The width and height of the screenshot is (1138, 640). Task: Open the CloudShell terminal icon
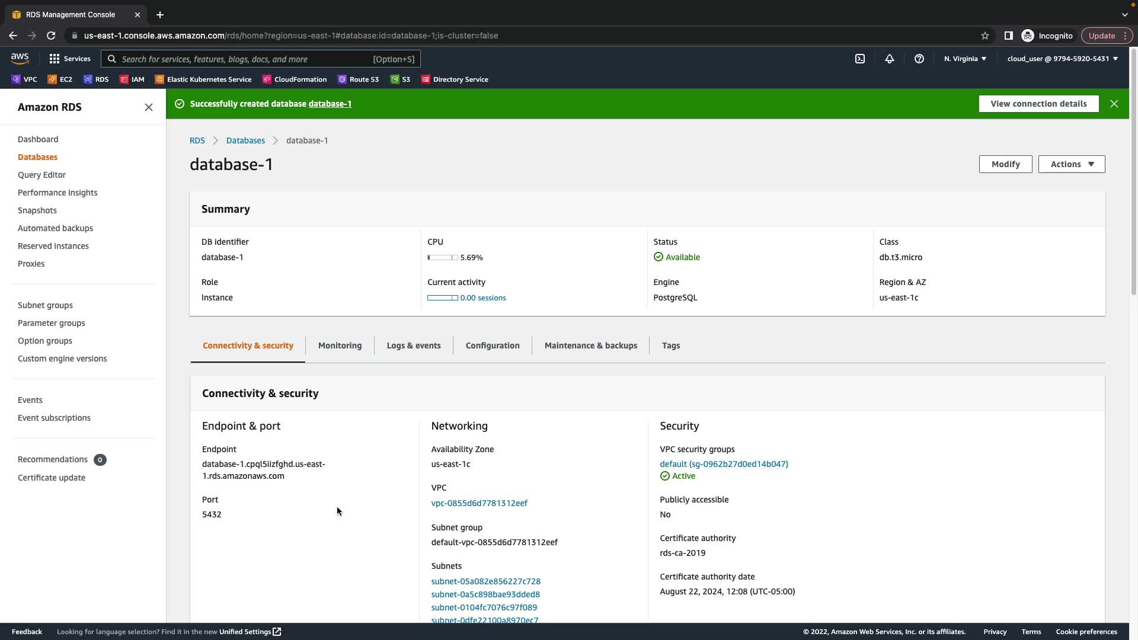860,59
